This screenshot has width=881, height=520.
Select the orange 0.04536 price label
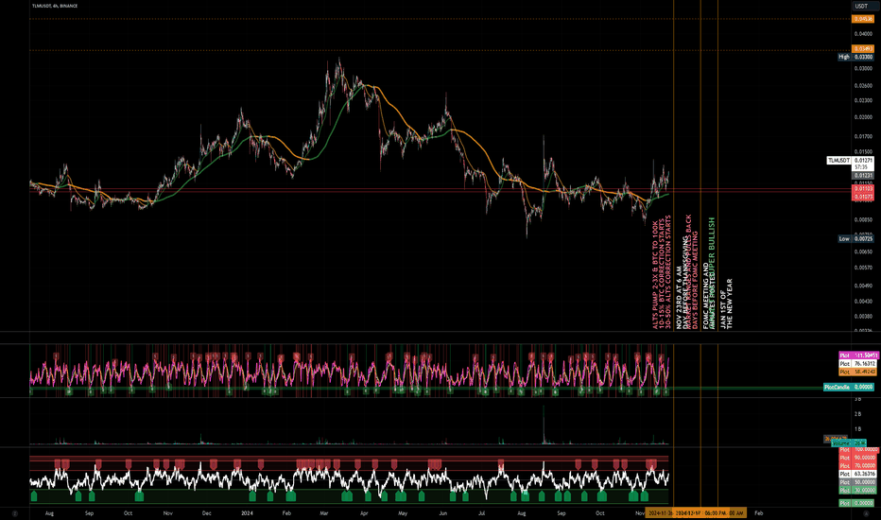tap(863, 19)
